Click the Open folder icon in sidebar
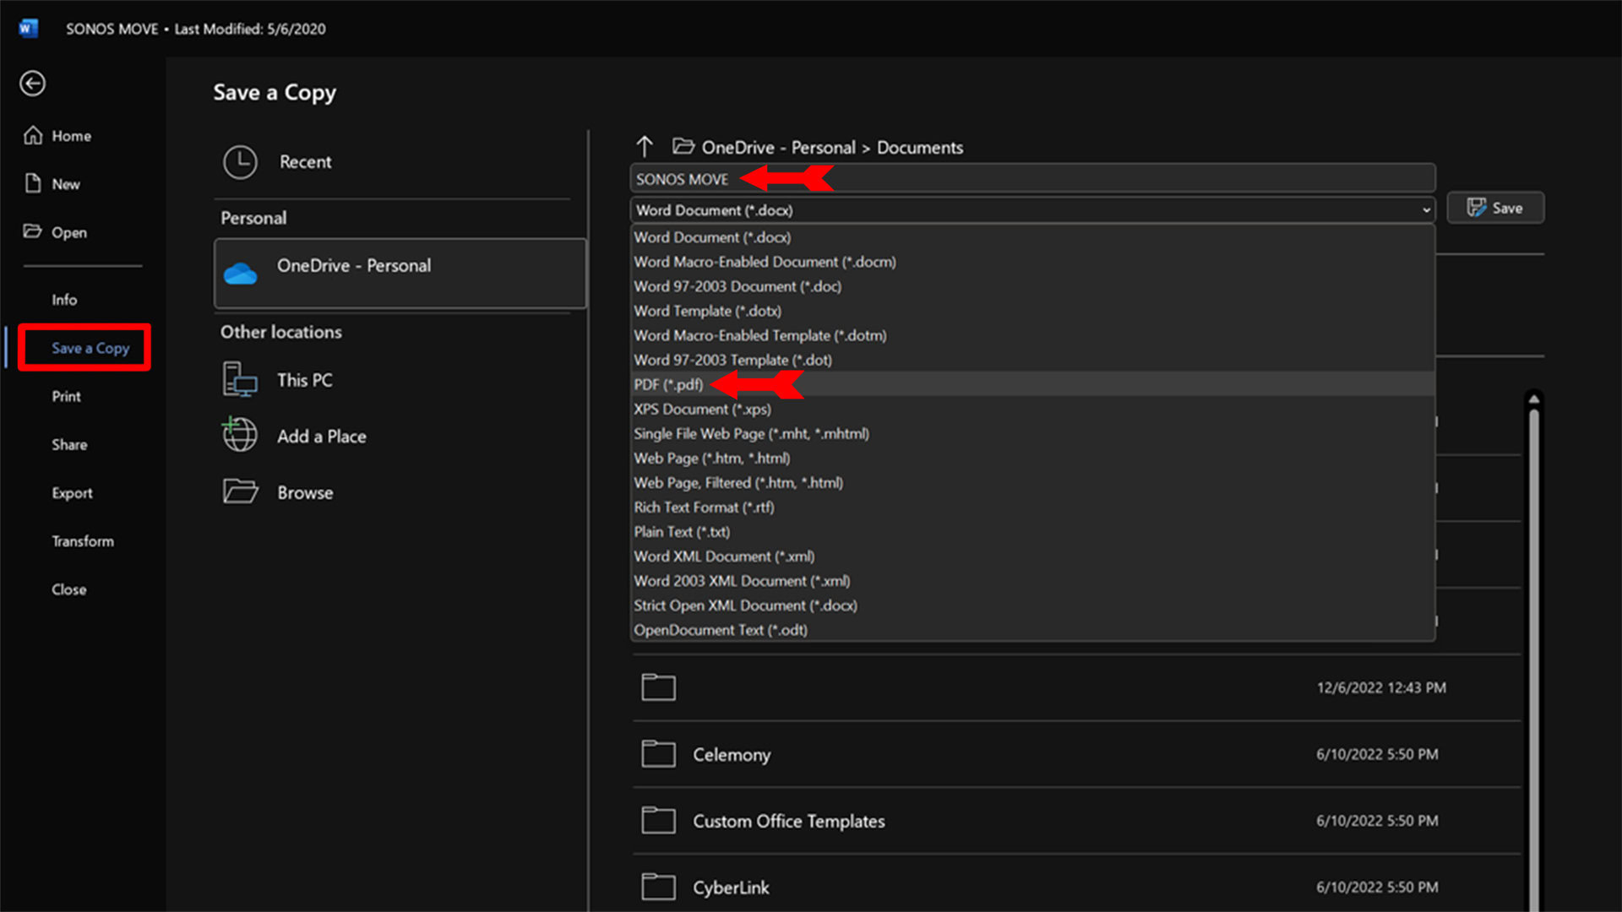1622x912 pixels. tap(32, 231)
